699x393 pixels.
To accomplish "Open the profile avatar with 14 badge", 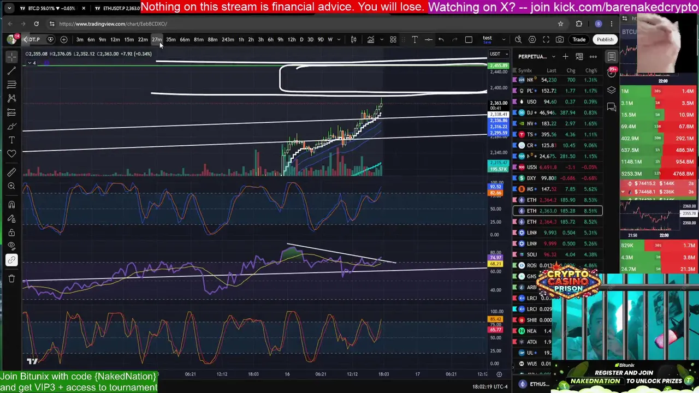I will 11,39.
